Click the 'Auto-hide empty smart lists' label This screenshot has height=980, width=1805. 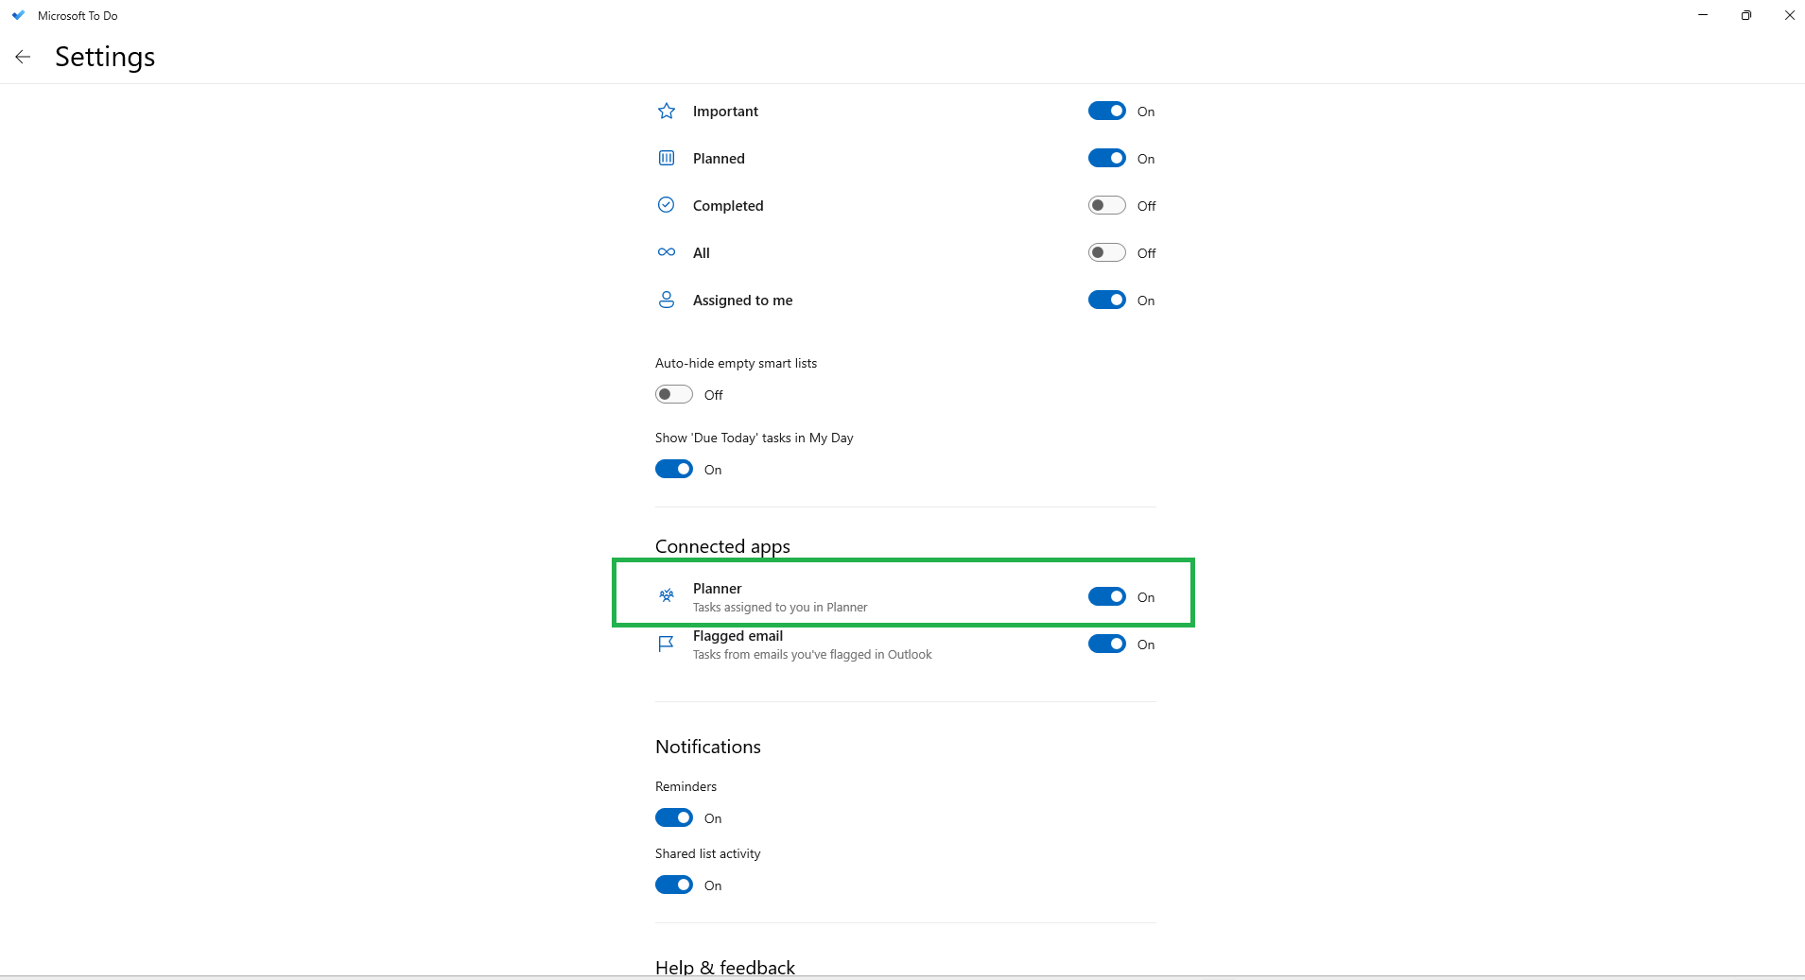click(x=736, y=363)
